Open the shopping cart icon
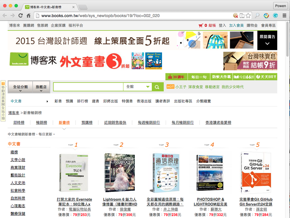This screenshot has width=290, height=218. pos(201,25)
